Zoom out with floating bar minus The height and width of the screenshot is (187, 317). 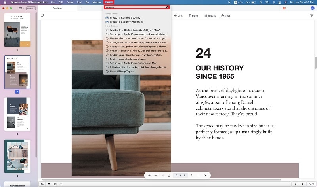[155, 175]
